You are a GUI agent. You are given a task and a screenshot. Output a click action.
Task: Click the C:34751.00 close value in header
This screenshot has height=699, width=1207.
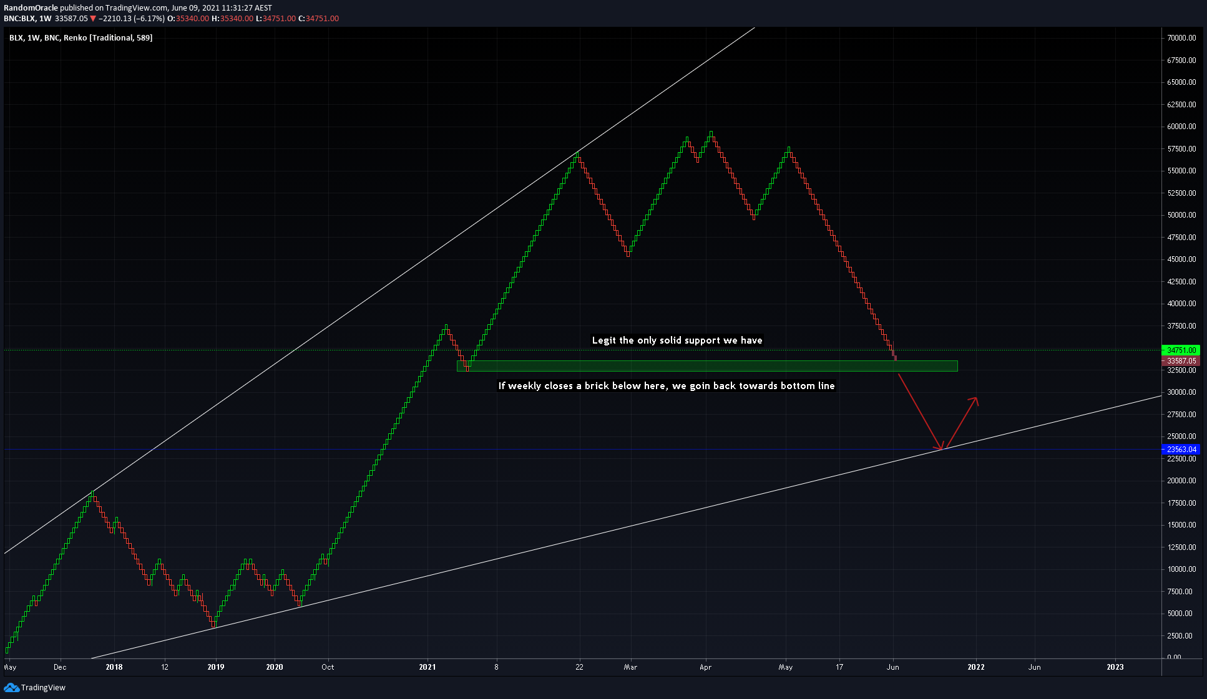point(319,19)
